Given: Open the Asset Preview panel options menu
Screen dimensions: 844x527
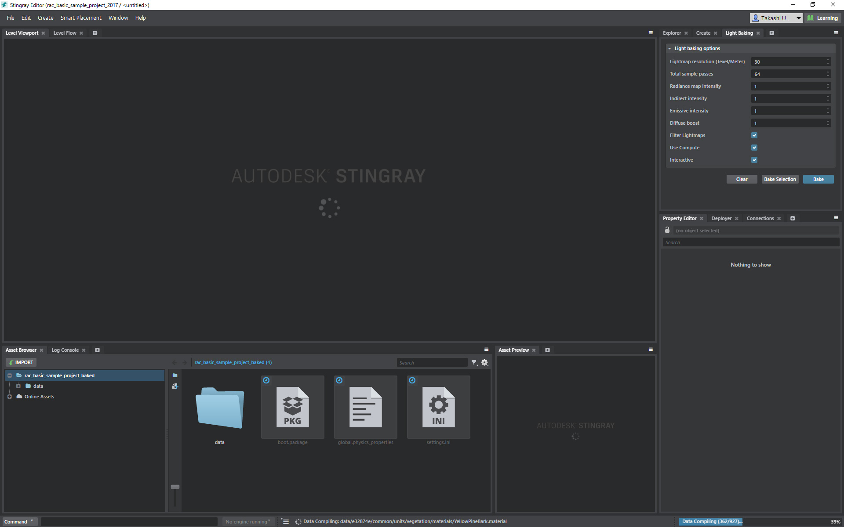Looking at the screenshot, I should click(x=651, y=350).
